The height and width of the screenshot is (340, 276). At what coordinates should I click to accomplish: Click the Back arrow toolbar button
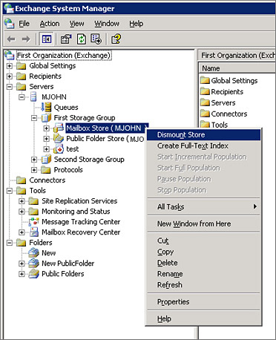click(x=11, y=39)
